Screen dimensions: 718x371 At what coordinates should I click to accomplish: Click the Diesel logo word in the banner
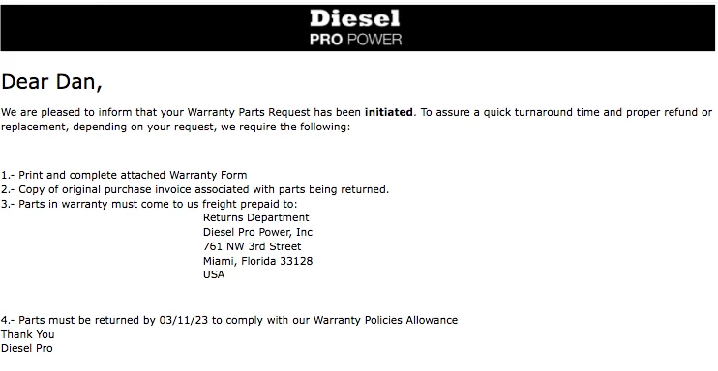coord(355,18)
